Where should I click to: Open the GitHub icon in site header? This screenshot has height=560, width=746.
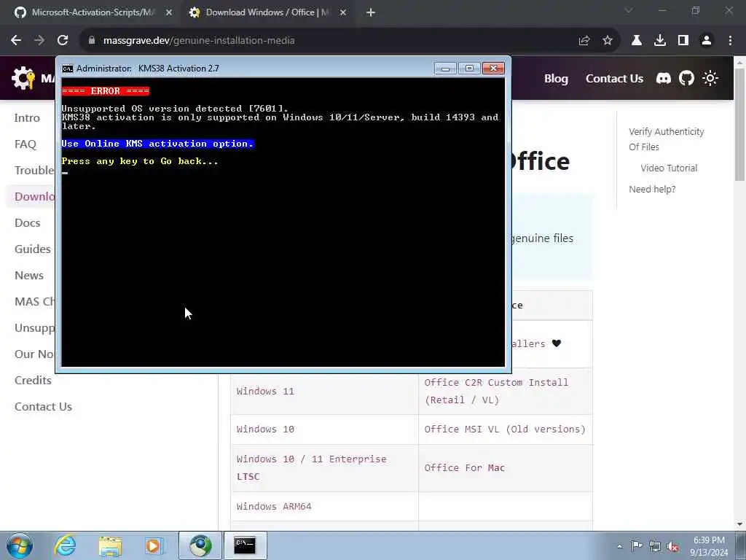point(686,78)
